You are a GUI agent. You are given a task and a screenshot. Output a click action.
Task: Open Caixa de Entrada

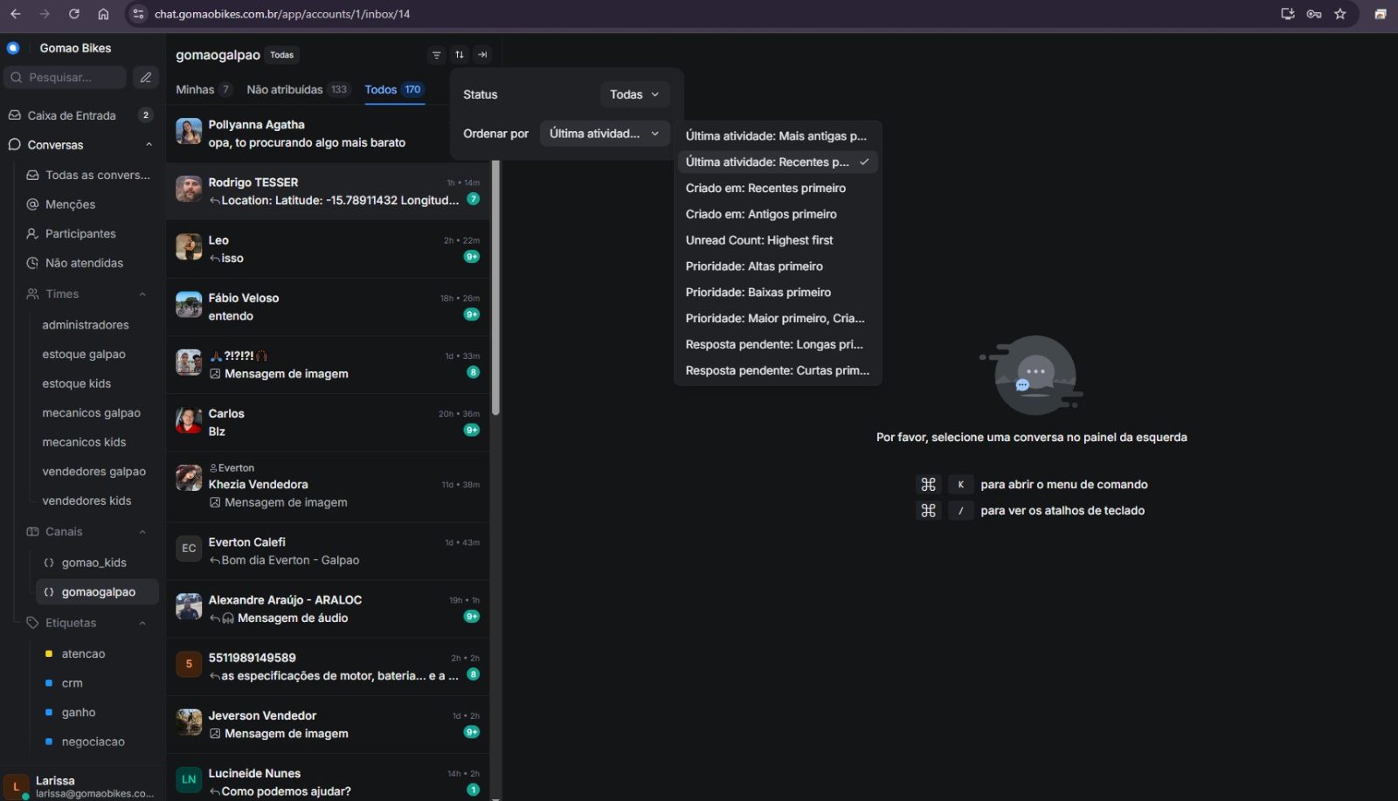click(80, 115)
